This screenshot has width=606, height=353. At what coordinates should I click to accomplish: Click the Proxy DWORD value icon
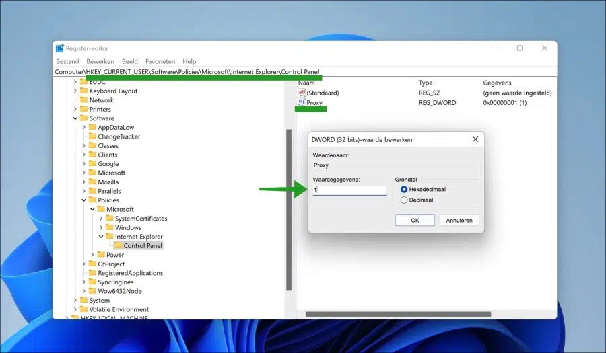pos(302,102)
